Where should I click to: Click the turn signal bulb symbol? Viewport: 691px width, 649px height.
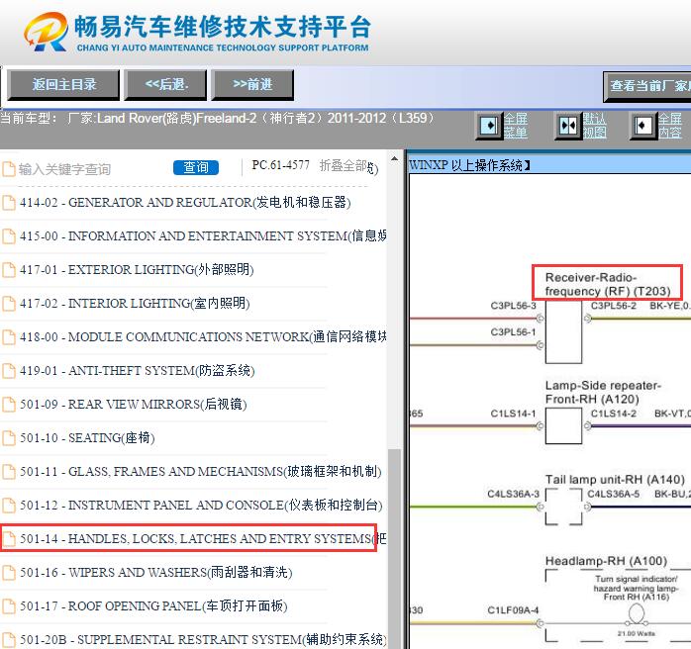636,614
